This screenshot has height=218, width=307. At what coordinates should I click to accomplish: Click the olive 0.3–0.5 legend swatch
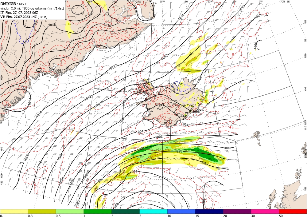[x=42, y=211]
